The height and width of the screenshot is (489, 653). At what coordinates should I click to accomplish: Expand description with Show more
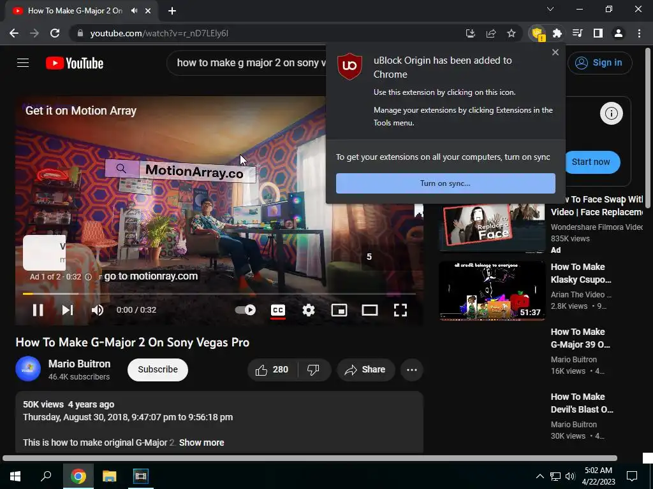pos(202,443)
